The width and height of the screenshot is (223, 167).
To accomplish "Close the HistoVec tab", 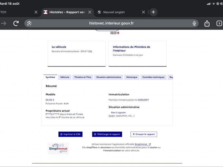I will (90, 12).
